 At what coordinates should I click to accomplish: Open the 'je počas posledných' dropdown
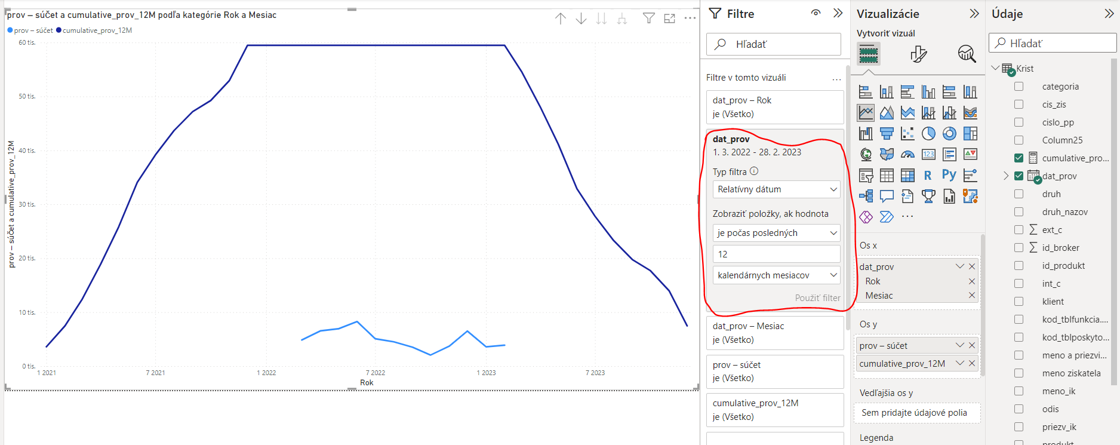776,233
